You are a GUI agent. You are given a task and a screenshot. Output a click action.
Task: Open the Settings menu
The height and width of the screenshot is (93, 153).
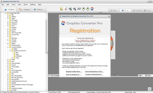click(33, 5)
